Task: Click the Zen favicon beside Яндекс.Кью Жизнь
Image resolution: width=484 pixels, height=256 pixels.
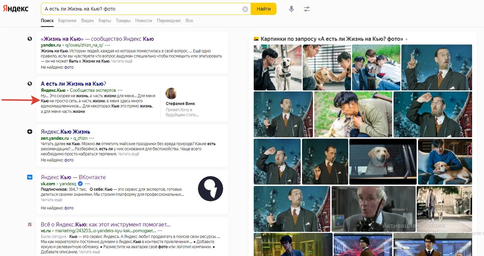Action: pyautogui.click(x=30, y=132)
